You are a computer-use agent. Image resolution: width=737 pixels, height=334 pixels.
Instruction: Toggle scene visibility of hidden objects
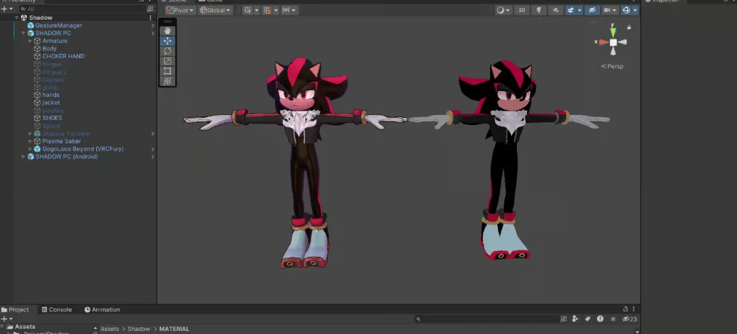coord(591,10)
